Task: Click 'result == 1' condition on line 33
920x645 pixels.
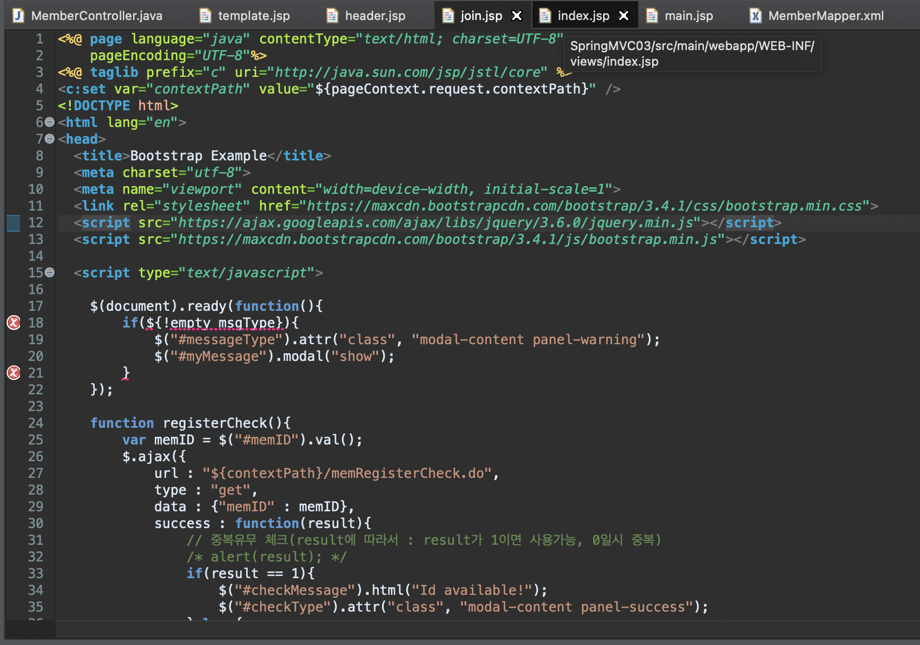Action: (x=255, y=574)
